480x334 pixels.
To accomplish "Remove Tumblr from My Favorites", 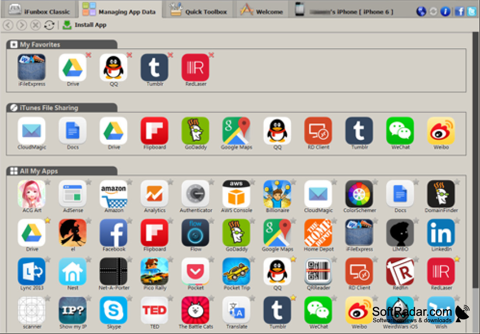I will click(171, 55).
